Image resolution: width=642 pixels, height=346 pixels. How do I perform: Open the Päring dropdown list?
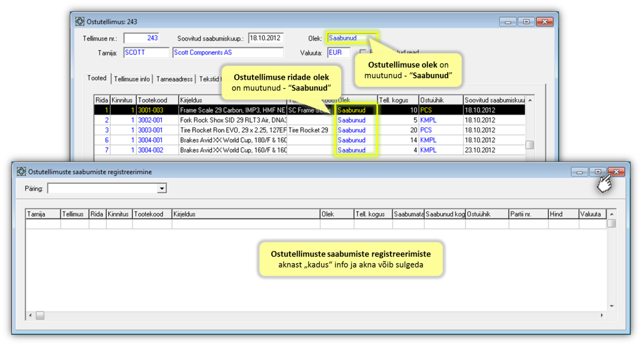(162, 188)
